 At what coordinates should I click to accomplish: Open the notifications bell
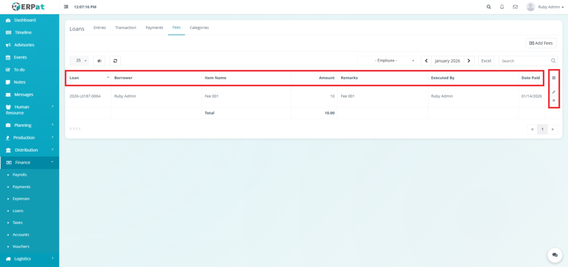click(502, 7)
